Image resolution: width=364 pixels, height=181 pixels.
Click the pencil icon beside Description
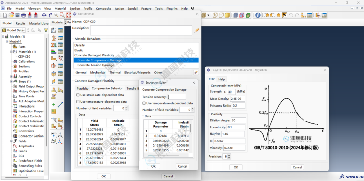click(197, 30)
